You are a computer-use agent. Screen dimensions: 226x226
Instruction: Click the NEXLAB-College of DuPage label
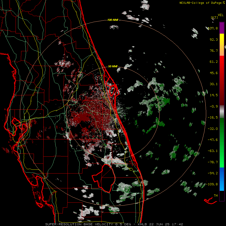[x=201, y=3]
